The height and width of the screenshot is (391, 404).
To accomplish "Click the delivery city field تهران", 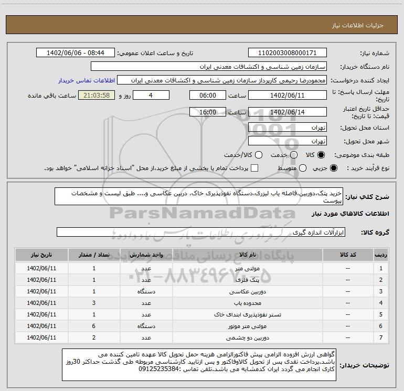I will [x=288, y=141].
